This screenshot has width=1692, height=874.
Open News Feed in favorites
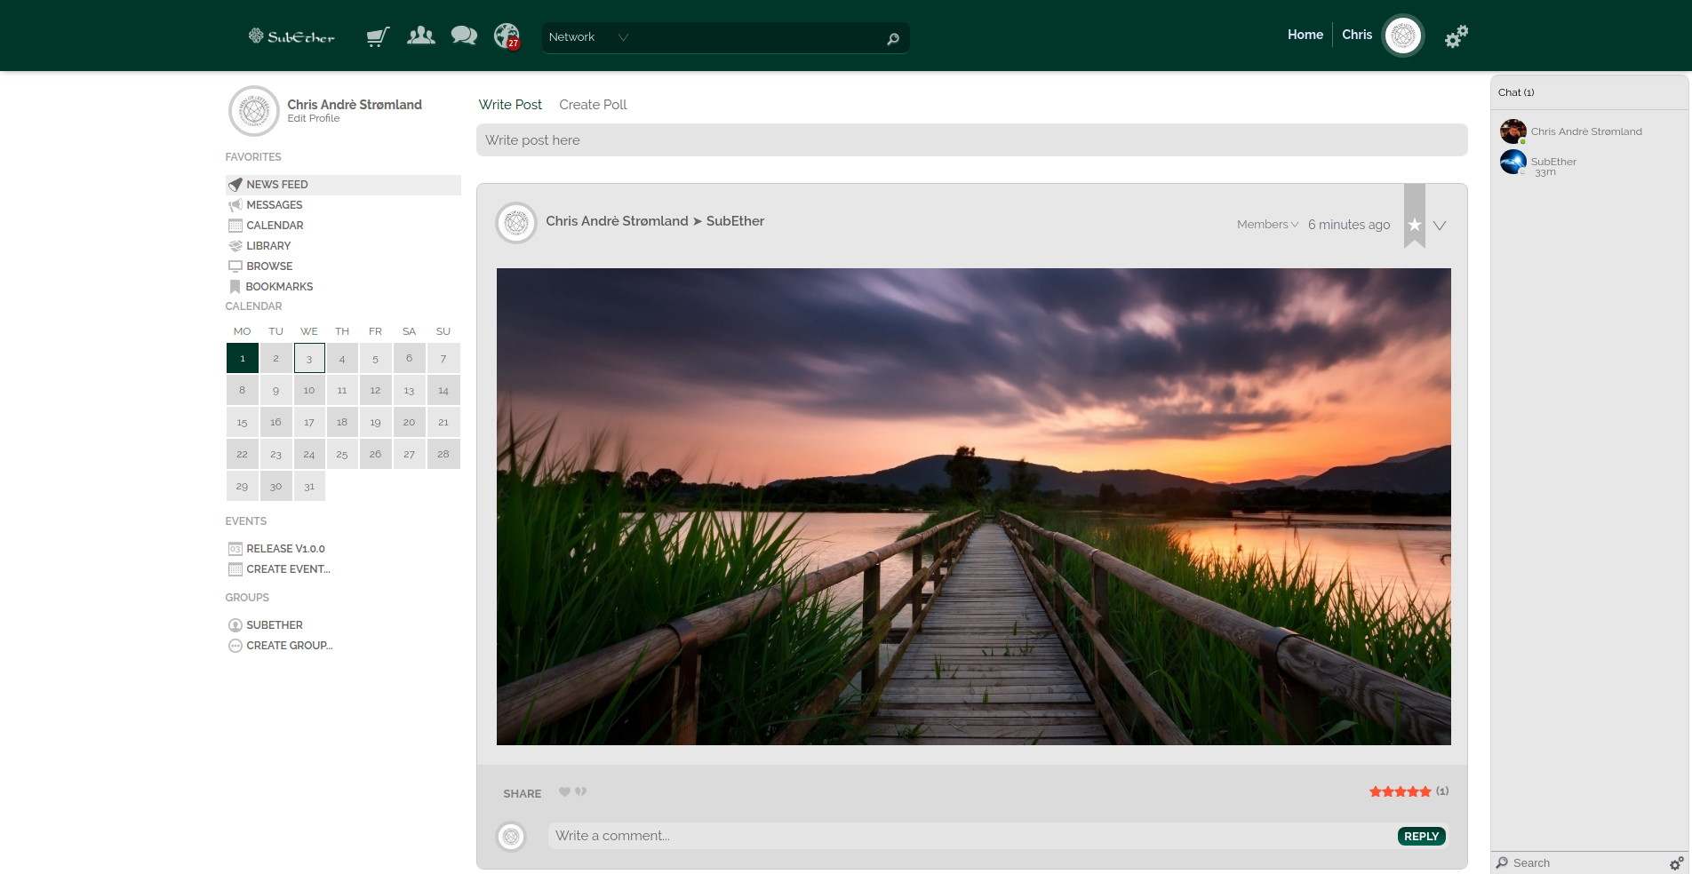point(343,185)
